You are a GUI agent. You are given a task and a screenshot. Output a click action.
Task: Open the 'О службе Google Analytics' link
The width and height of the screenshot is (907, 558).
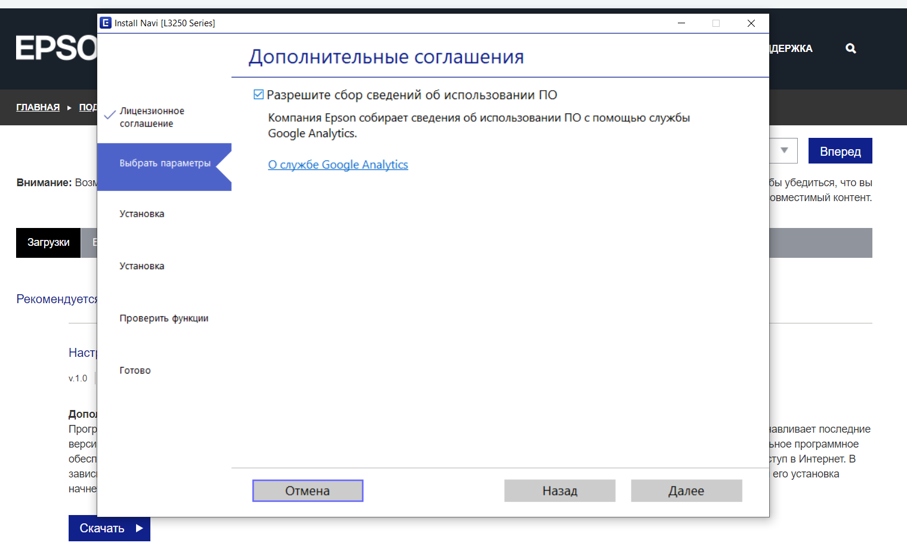pyautogui.click(x=338, y=165)
